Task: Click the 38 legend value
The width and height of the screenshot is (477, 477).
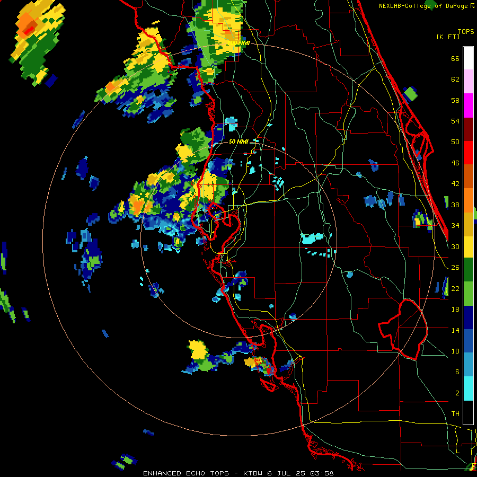Action: [x=455, y=205]
